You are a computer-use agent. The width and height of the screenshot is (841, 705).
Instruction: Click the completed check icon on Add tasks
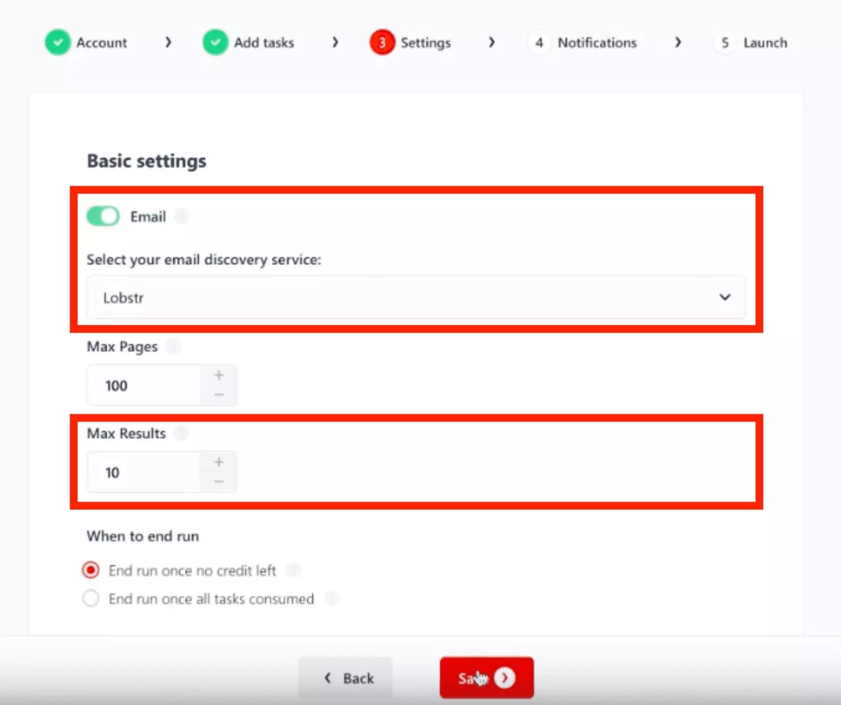[215, 42]
